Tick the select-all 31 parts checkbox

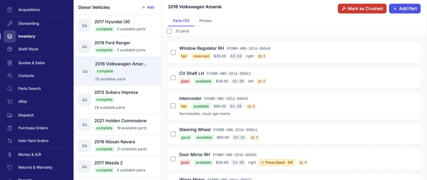point(169,31)
